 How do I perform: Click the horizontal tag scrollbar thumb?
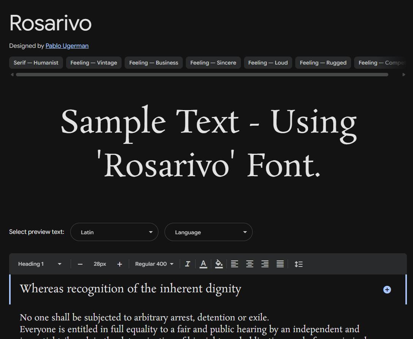pyautogui.click(x=202, y=75)
